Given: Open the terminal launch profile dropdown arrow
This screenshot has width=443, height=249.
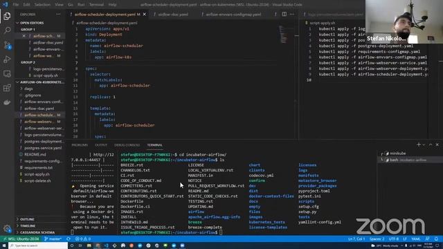Looking at the screenshot, I should 424,145.
